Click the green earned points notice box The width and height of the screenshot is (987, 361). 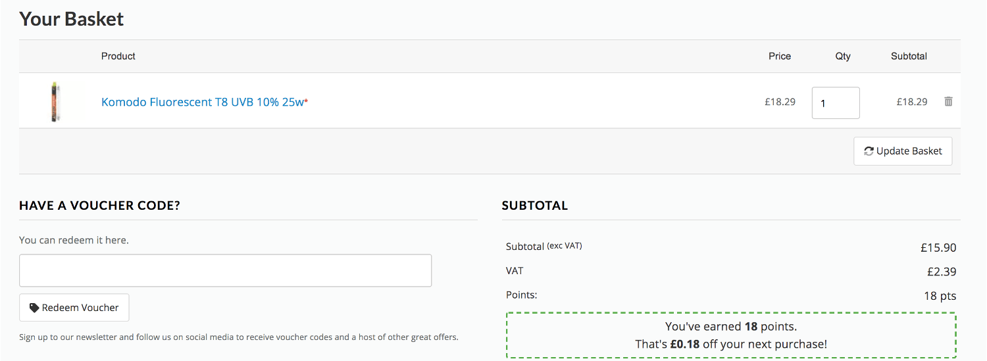(730, 335)
